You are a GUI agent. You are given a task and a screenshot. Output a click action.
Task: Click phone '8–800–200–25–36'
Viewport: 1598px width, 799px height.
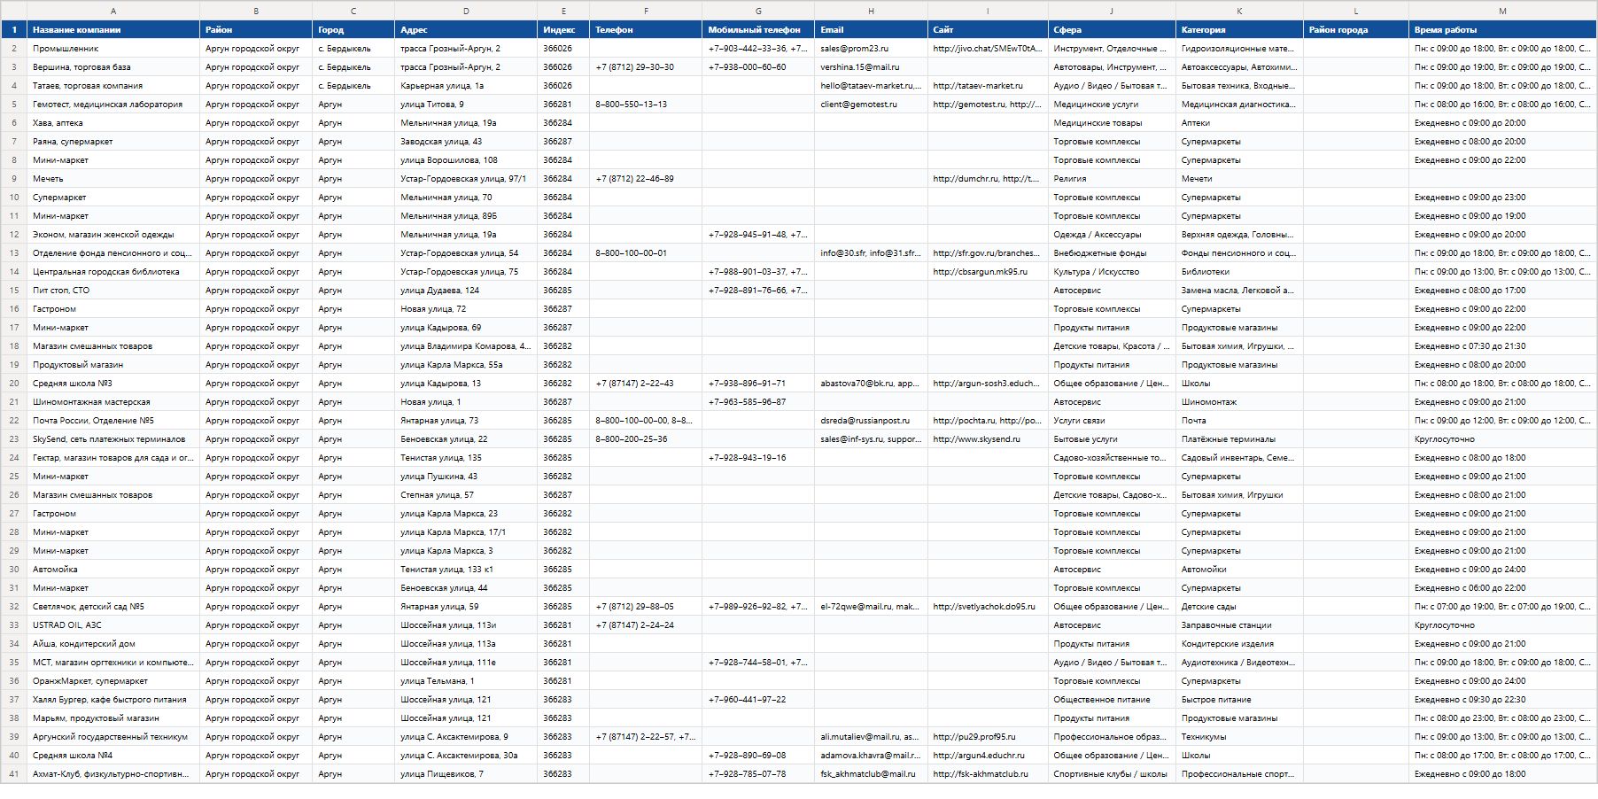(x=646, y=438)
